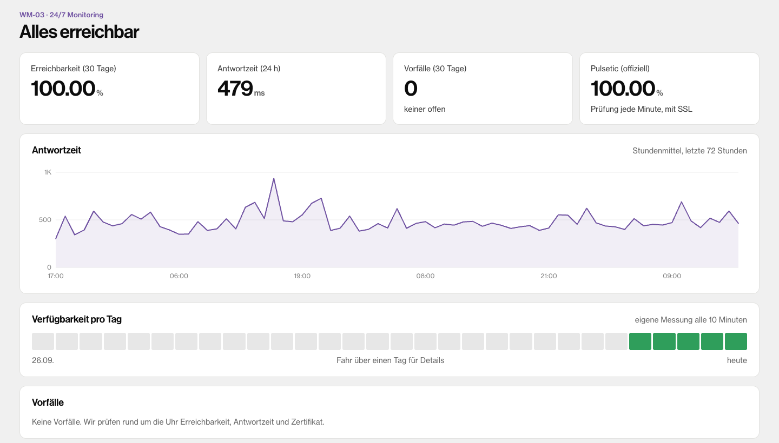Screen dimensions: 779x443
Task: Select the "Erreichbarkeit (30 Tage)" card label
Action: point(74,69)
